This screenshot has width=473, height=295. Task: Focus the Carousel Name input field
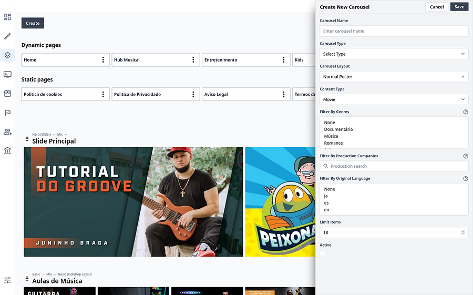[x=394, y=31]
